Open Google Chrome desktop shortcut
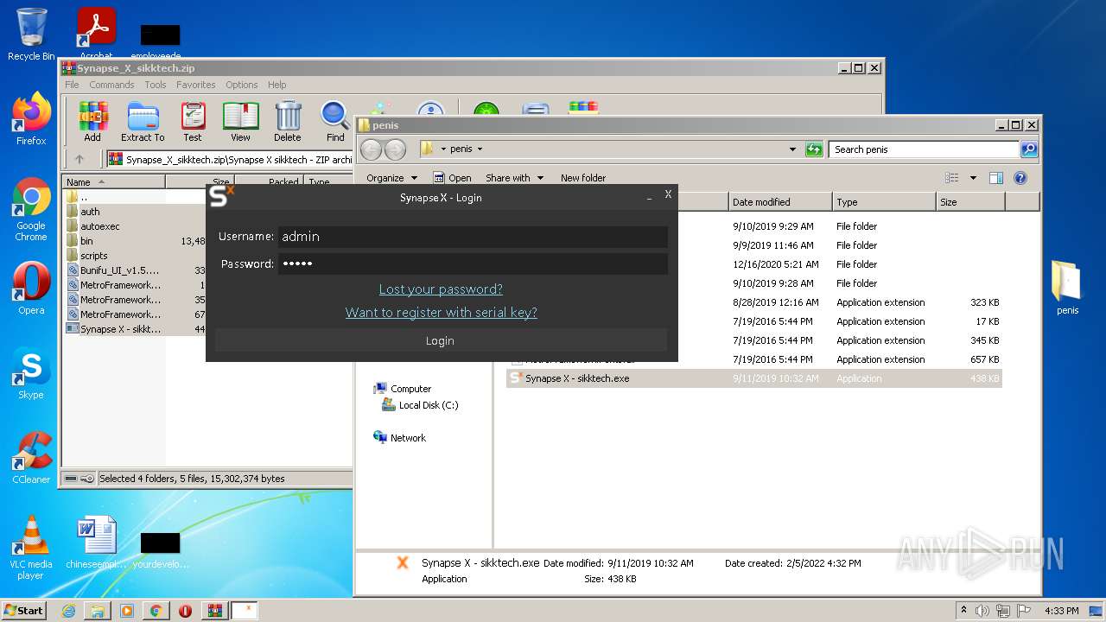The height and width of the screenshot is (622, 1106). point(31,210)
